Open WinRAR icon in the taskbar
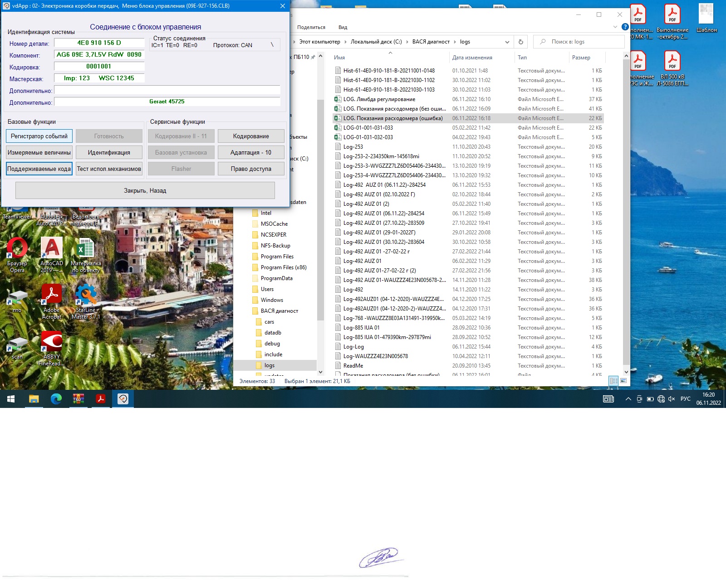The width and height of the screenshot is (726, 582). [x=78, y=399]
